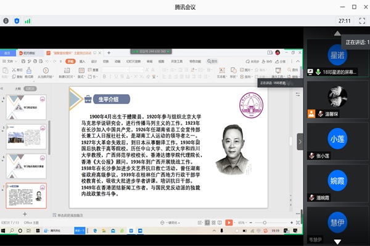
Task: Toggle green microphone of 星诺's tile
Action: [x=318, y=72]
